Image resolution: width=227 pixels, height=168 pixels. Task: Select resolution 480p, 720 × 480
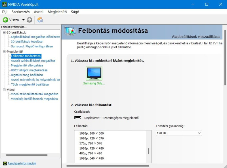point(91,153)
